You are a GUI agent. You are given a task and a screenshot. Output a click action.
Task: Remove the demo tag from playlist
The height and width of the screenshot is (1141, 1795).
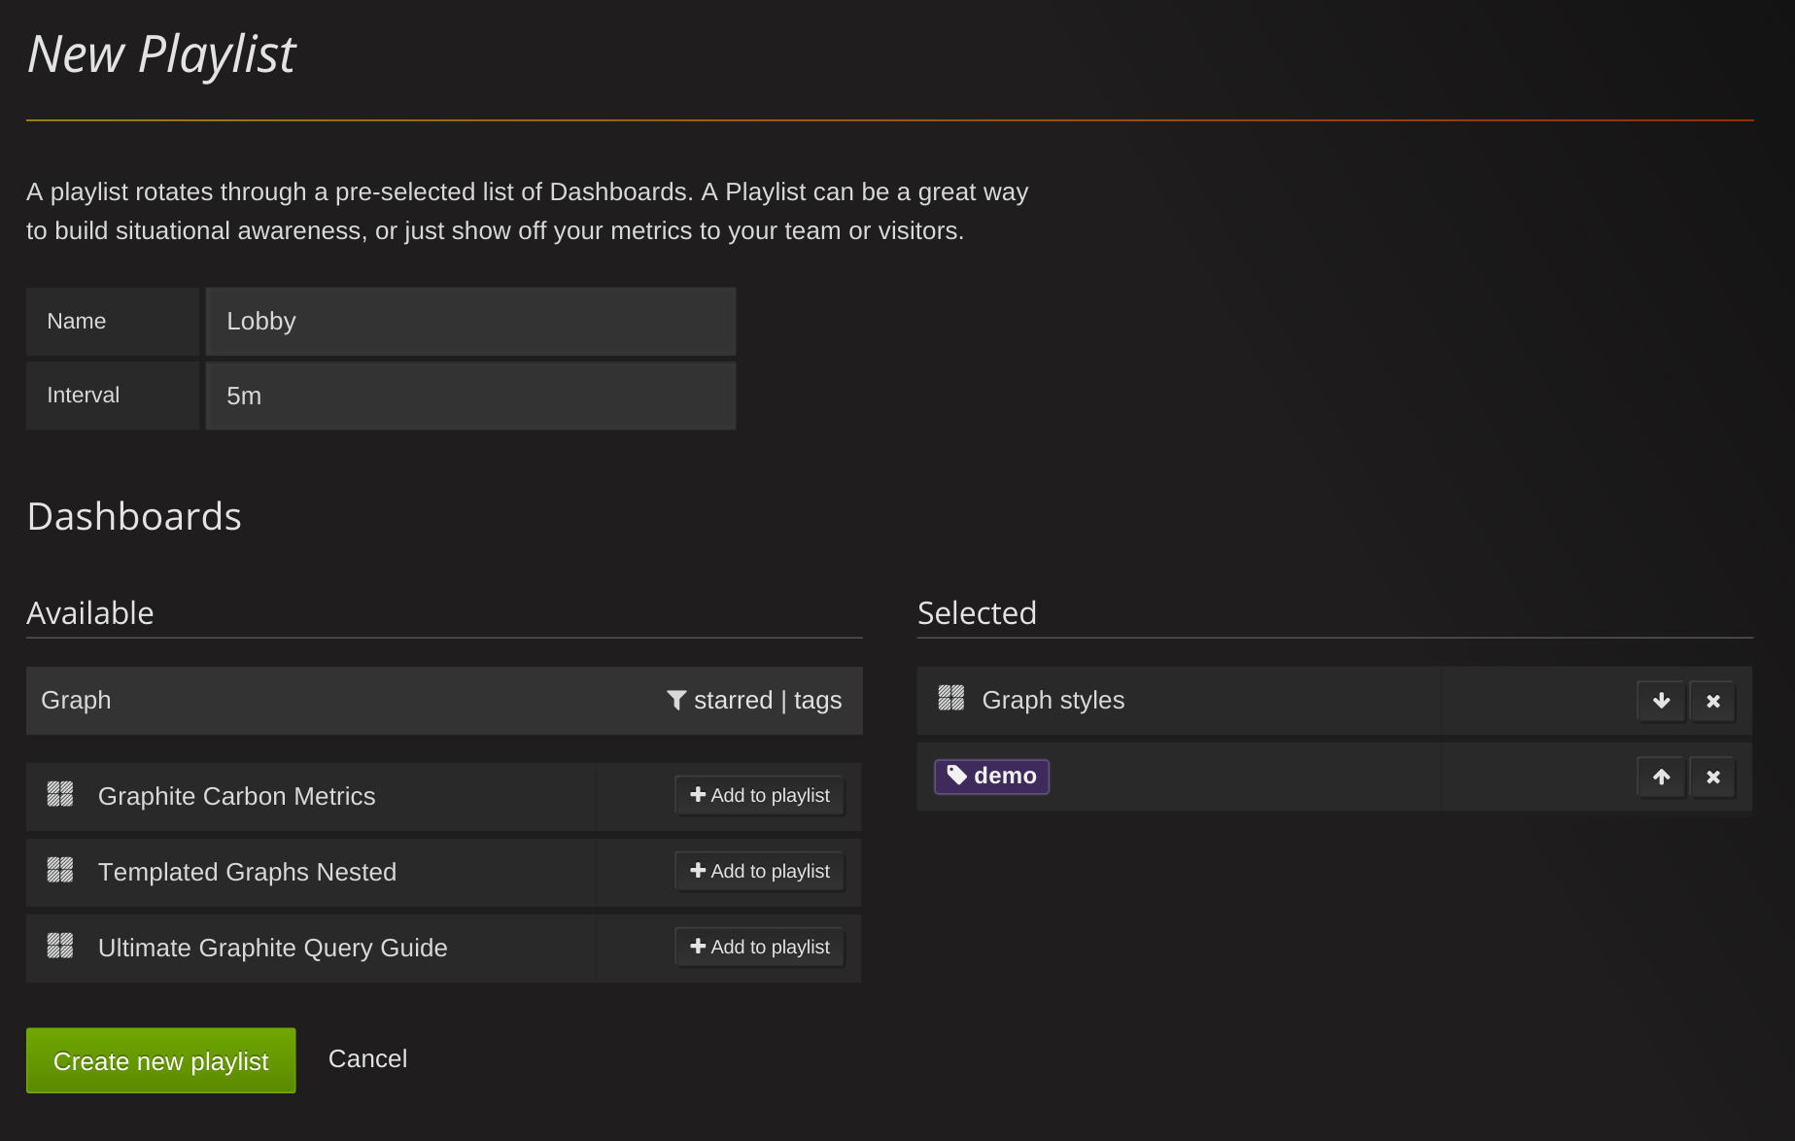1712,777
